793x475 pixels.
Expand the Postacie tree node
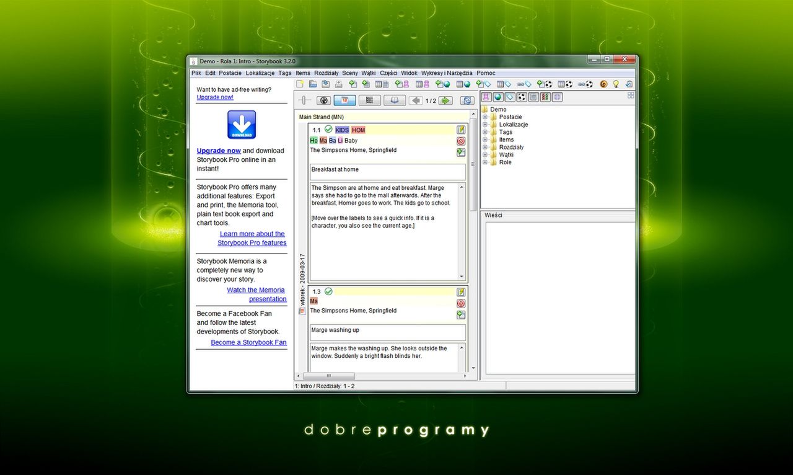(484, 117)
